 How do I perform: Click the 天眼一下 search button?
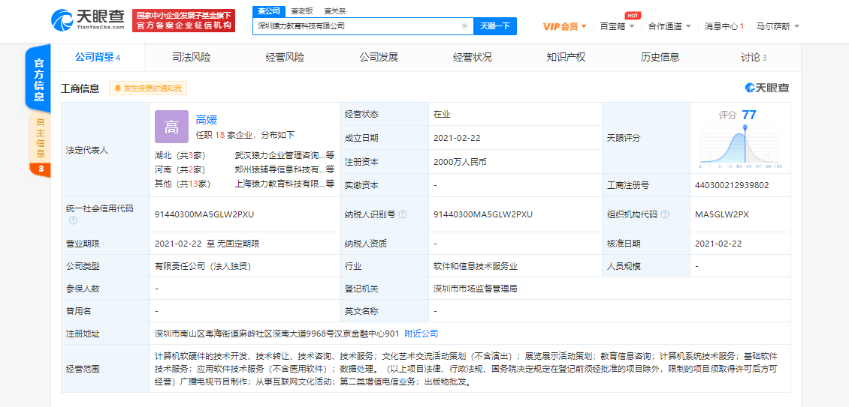pos(494,26)
